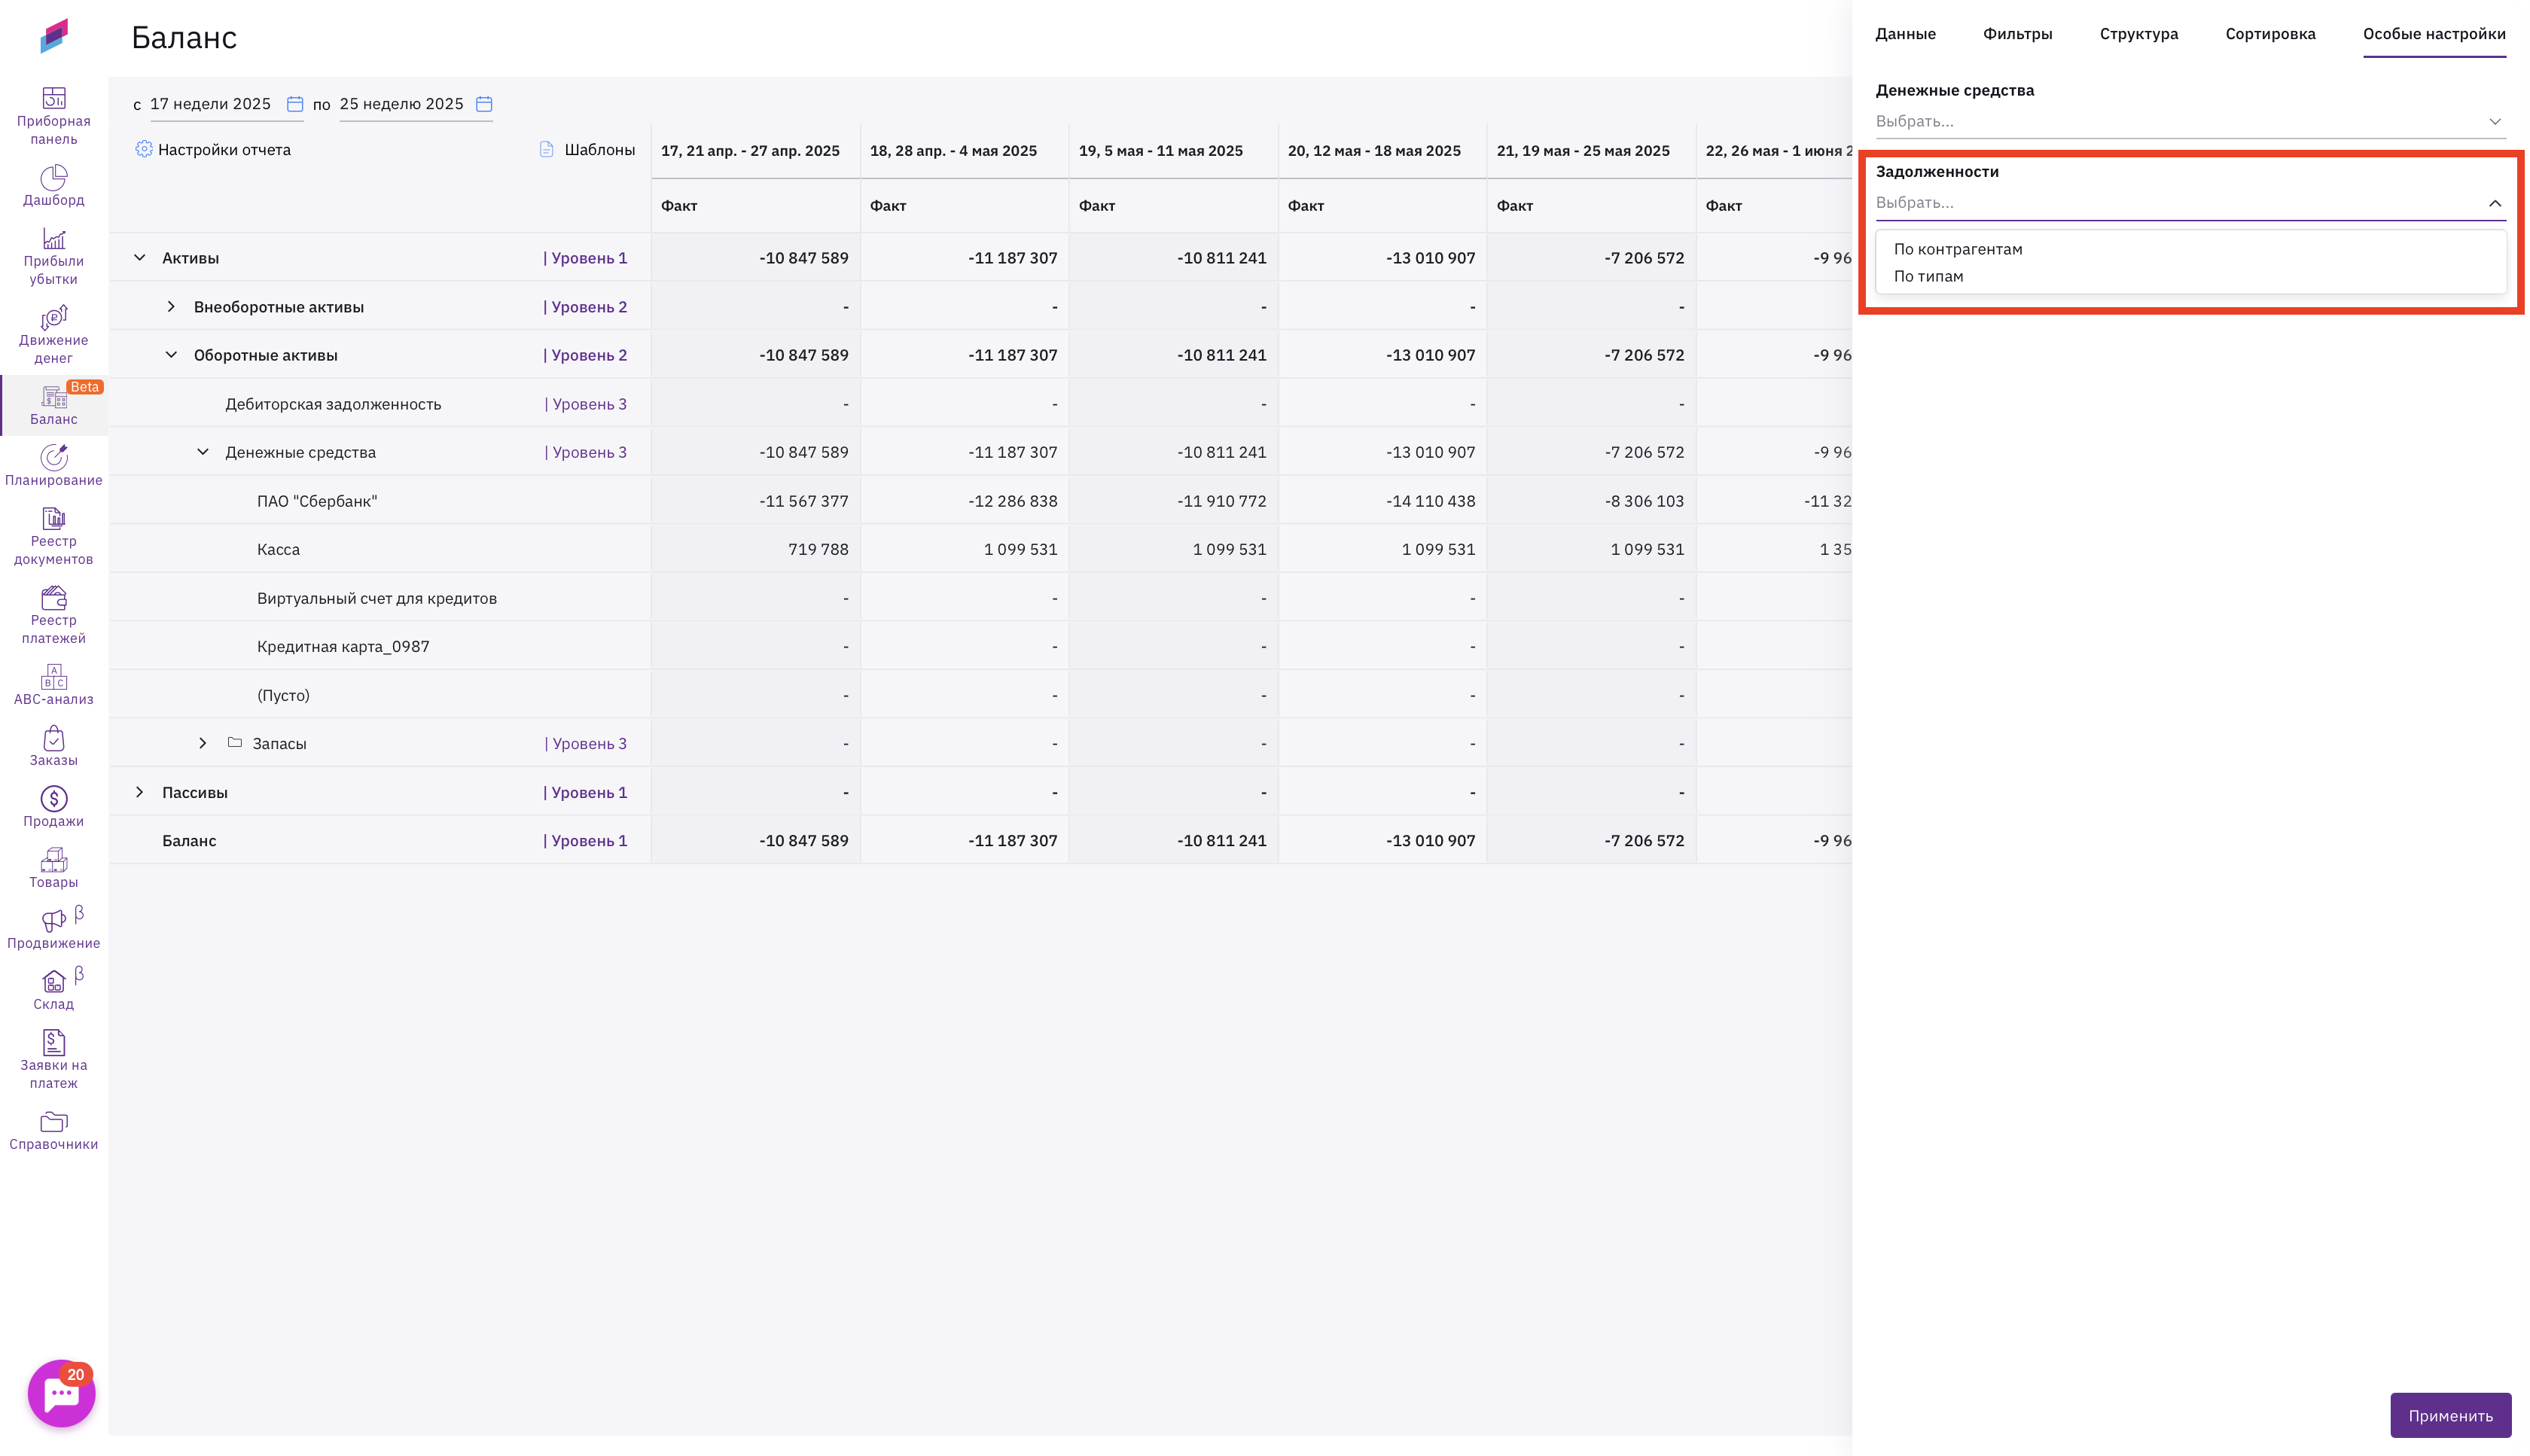Open Продвижение megaphone icon
This screenshot has height=1456, width=2530.
(x=54, y=920)
